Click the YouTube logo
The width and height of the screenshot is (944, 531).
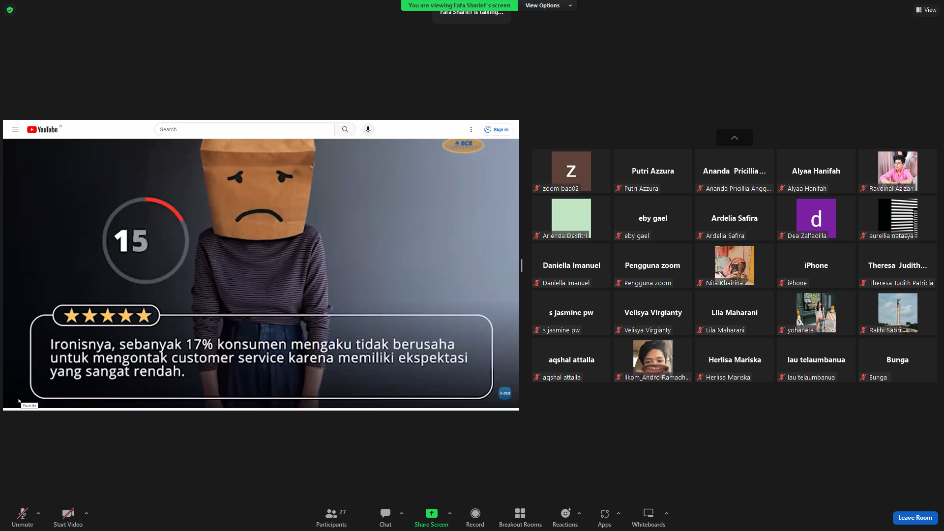pyautogui.click(x=43, y=129)
